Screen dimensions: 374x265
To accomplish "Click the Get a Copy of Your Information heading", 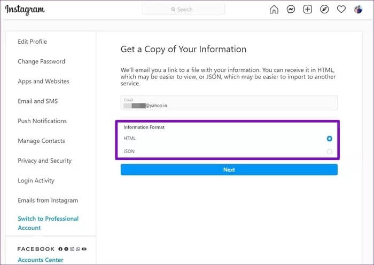I will [x=183, y=49].
